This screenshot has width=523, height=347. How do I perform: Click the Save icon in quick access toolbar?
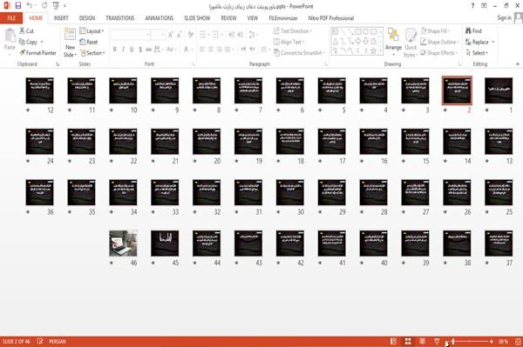tap(18, 6)
